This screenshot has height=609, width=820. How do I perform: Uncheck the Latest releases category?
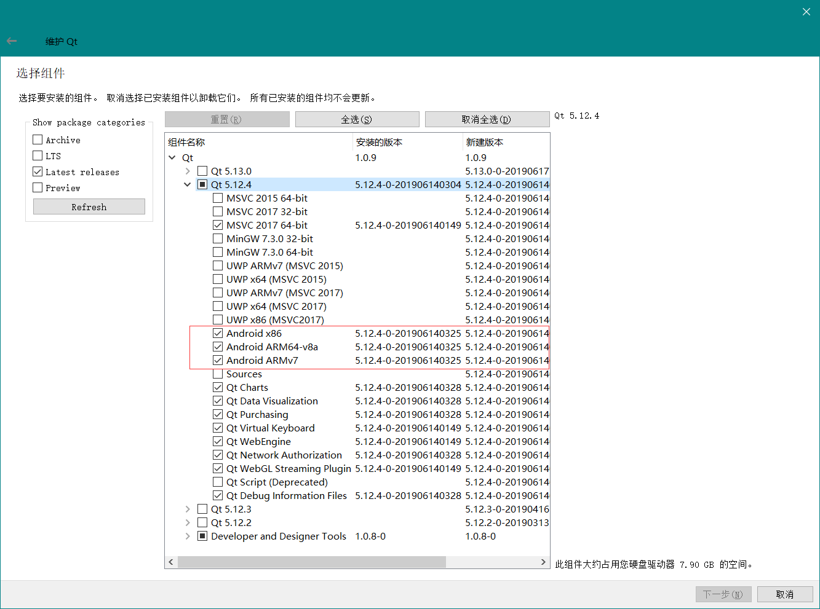(x=38, y=171)
